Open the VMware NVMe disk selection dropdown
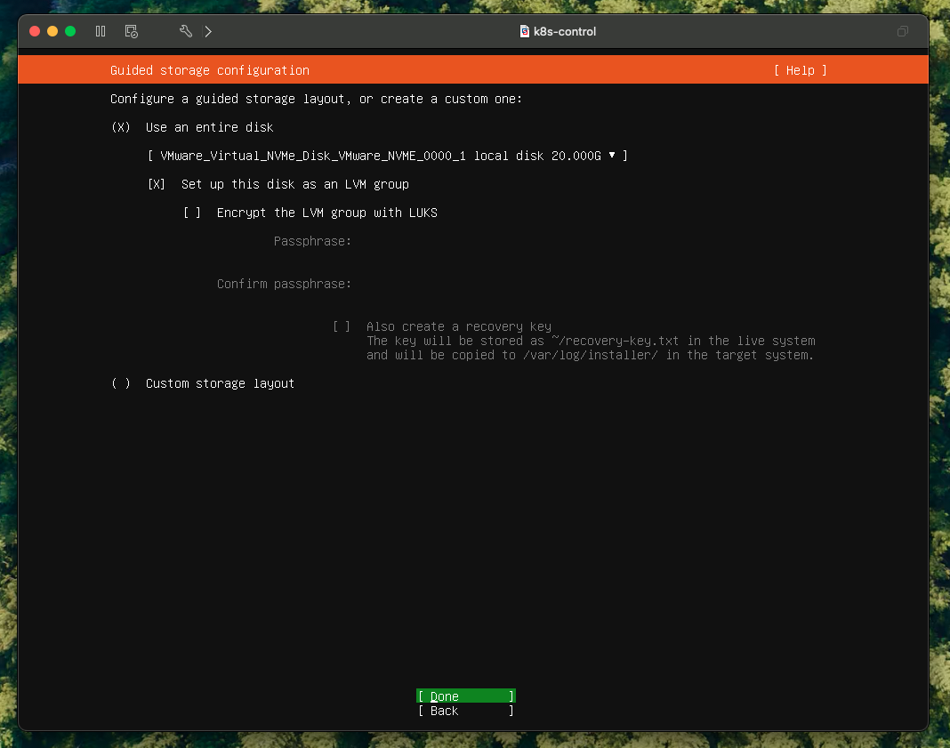The height and width of the screenshot is (748, 950). [x=387, y=156]
